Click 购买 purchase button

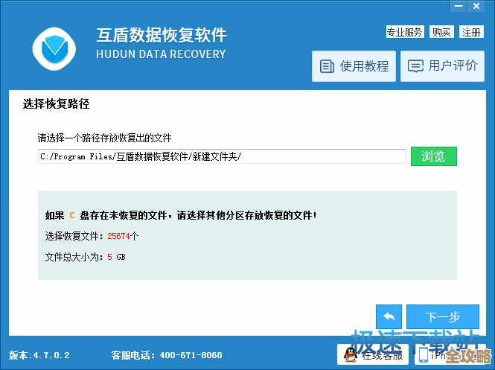coord(441,32)
